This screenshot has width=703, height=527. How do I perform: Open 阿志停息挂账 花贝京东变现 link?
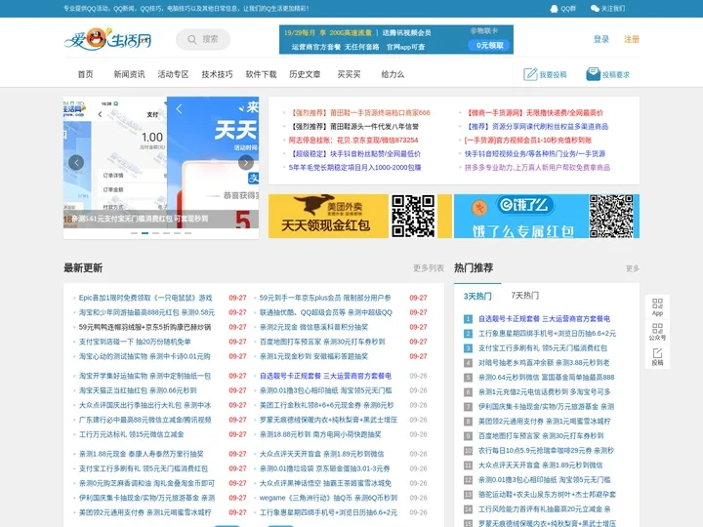pyautogui.click(x=353, y=141)
